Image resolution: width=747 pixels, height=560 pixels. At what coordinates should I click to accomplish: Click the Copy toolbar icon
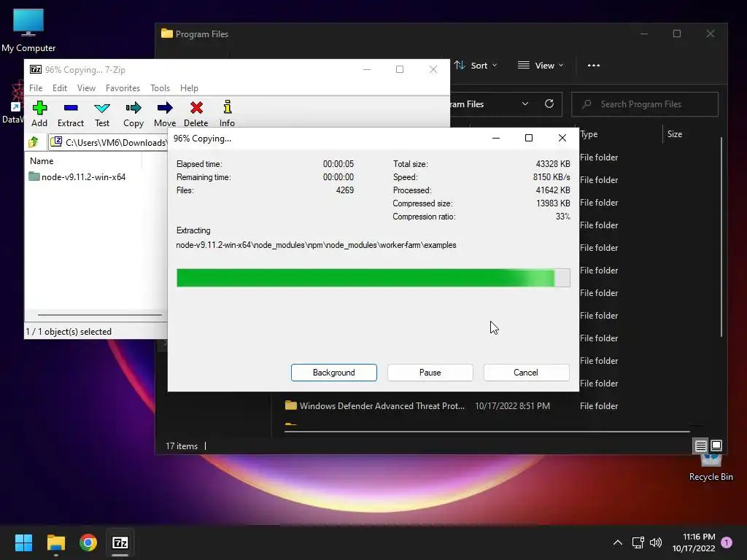click(x=133, y=114)
